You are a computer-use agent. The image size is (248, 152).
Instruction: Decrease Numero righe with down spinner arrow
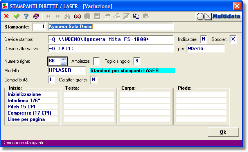pyautogui.click(x=63, y=63)
